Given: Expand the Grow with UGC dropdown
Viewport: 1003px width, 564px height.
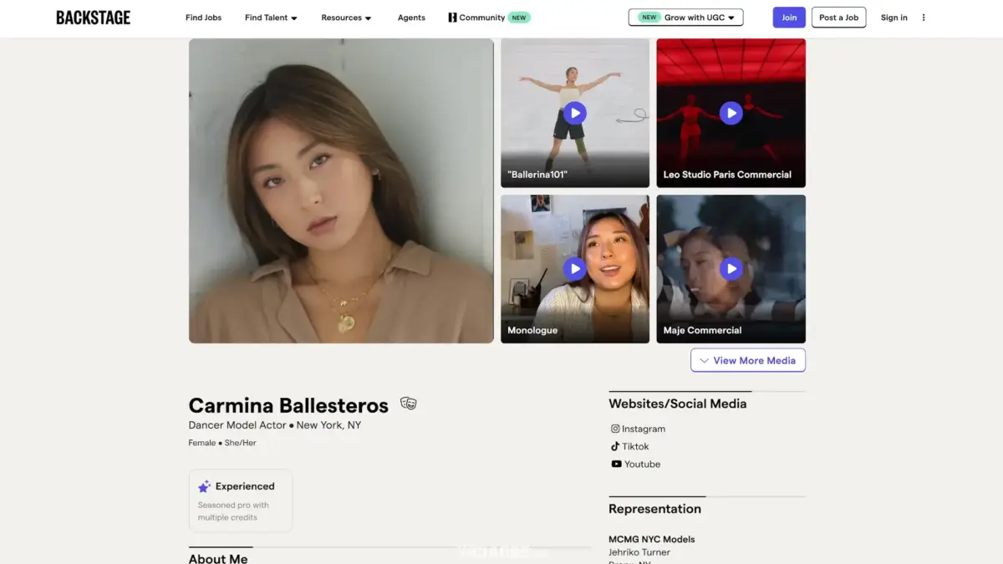Looking at the screenshot, I should 685,18.
